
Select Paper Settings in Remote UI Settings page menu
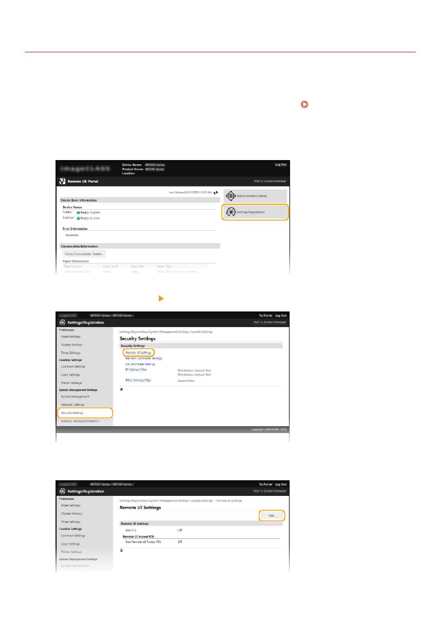[x=71, y=506]
